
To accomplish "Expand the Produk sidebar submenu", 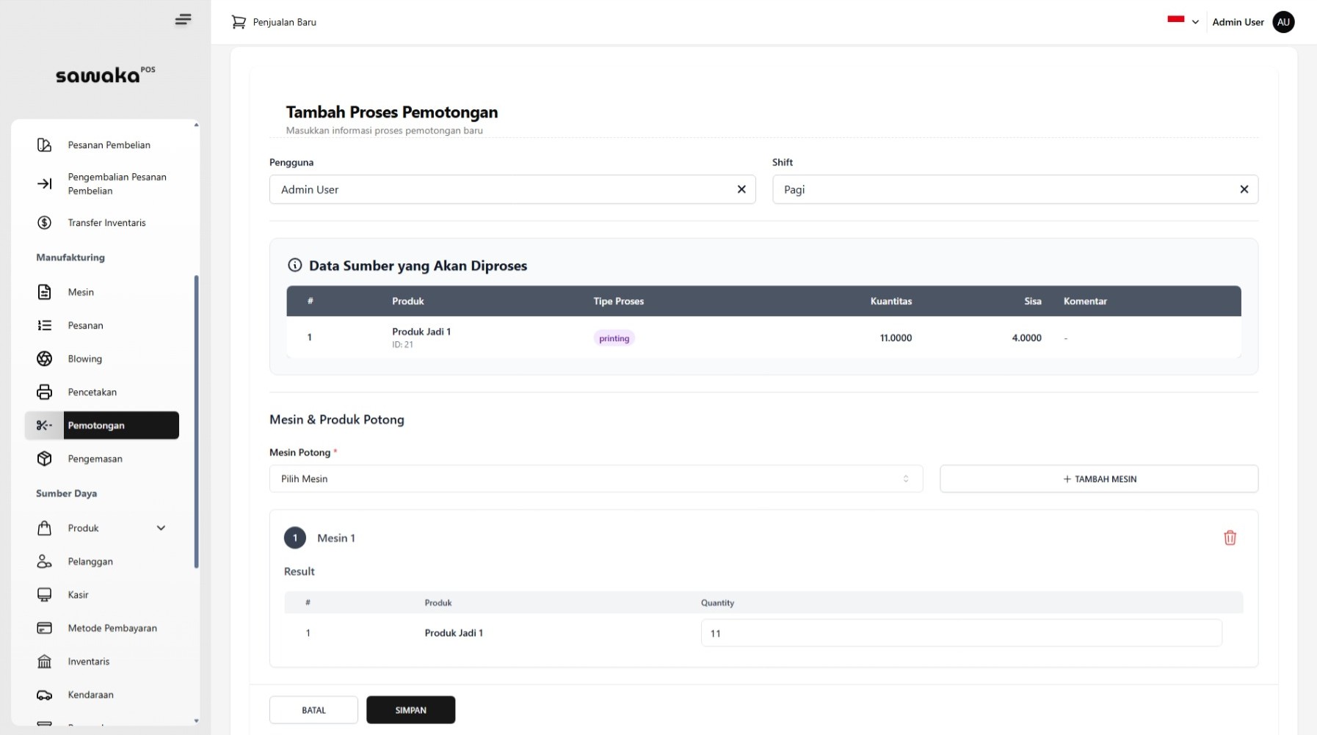I will (x=161, y=528).
